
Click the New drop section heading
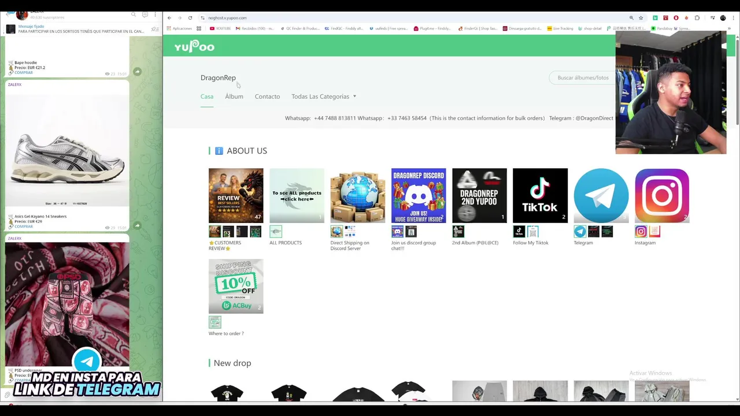coord(232,363)
